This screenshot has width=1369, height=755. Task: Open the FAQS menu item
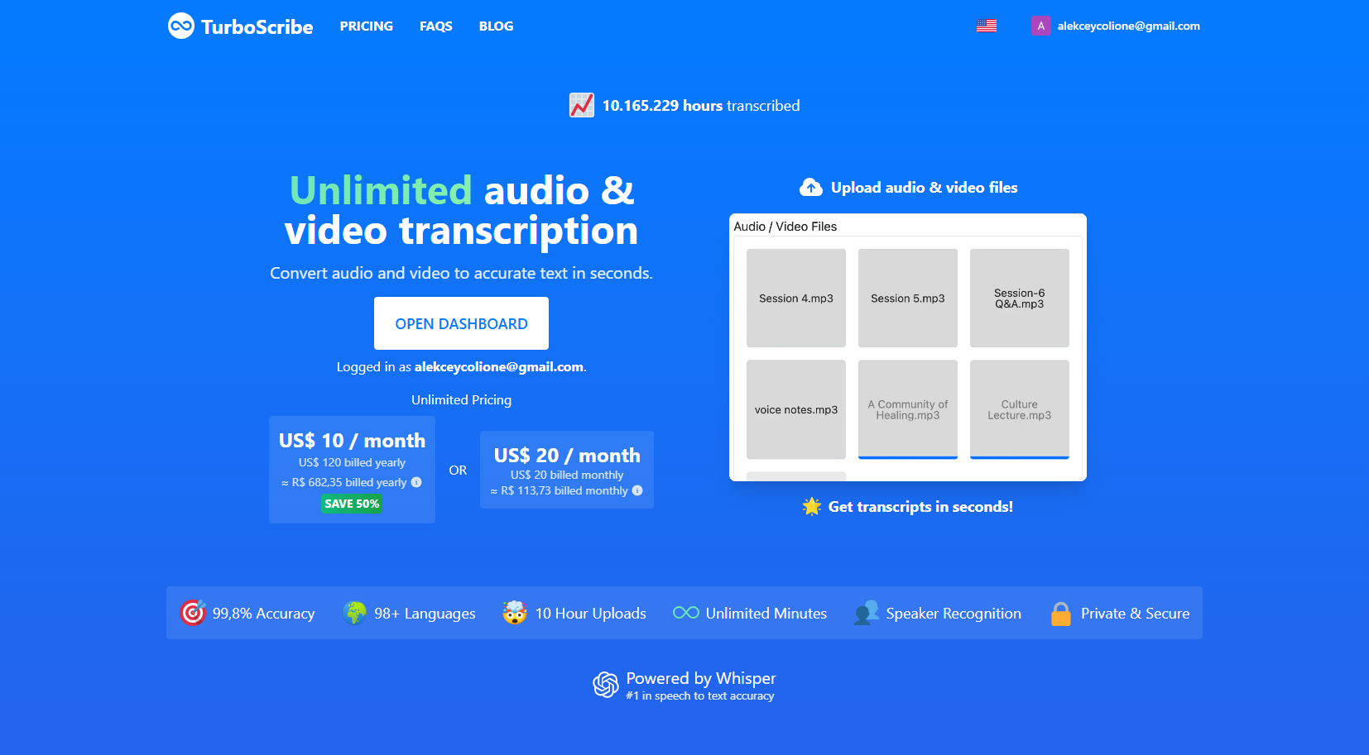click(x=435, y=26)
